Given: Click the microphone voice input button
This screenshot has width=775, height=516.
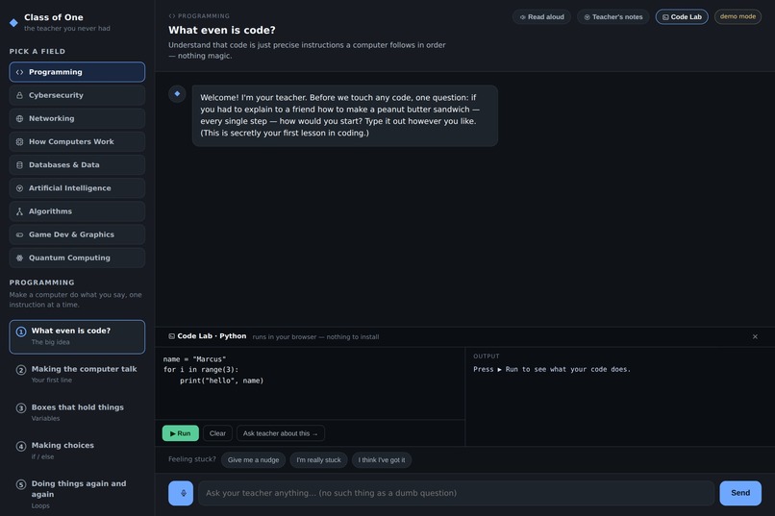Looking at the screenshot, I should coord(181,493).
